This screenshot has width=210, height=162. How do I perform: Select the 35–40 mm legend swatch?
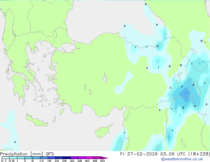[82, 158]
